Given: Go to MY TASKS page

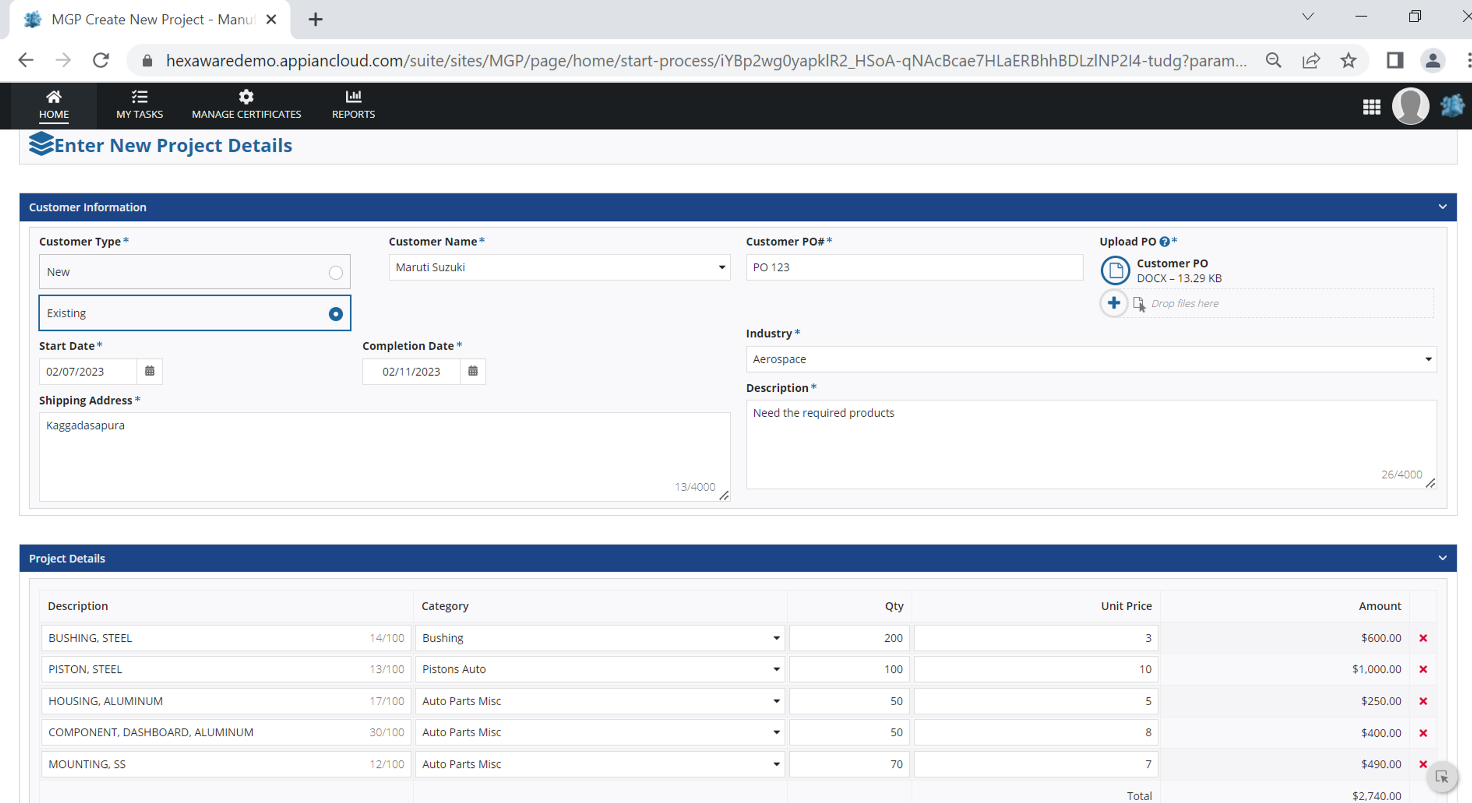Looking at the screenshot, I should 140,105.
